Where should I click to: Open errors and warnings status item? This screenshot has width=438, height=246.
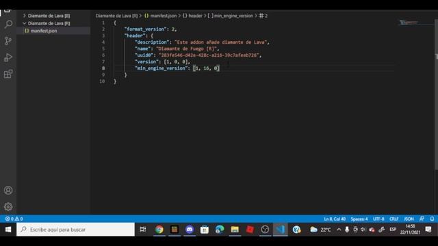pos(14,219)
